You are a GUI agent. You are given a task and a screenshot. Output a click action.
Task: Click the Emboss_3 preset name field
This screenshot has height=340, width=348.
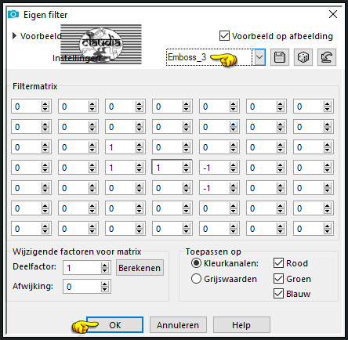pyautogui.click(x=209, y=57)
